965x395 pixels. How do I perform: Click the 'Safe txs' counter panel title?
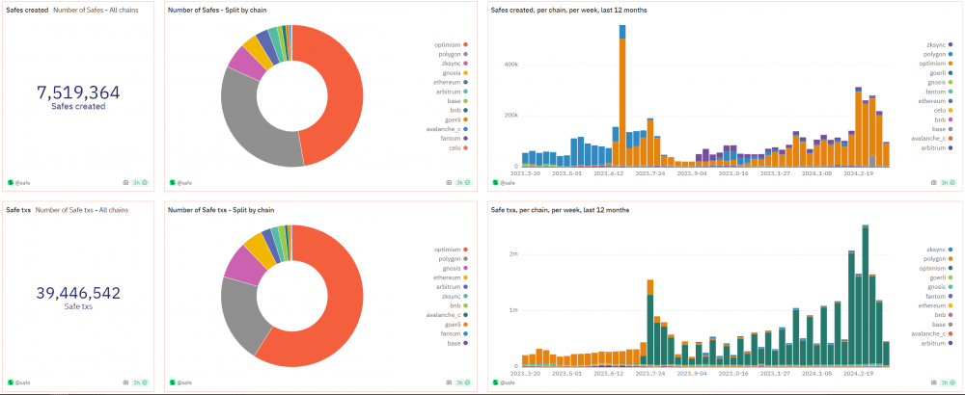17,210
